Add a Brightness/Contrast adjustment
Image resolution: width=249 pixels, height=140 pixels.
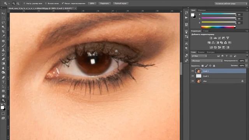pos(211,38)
